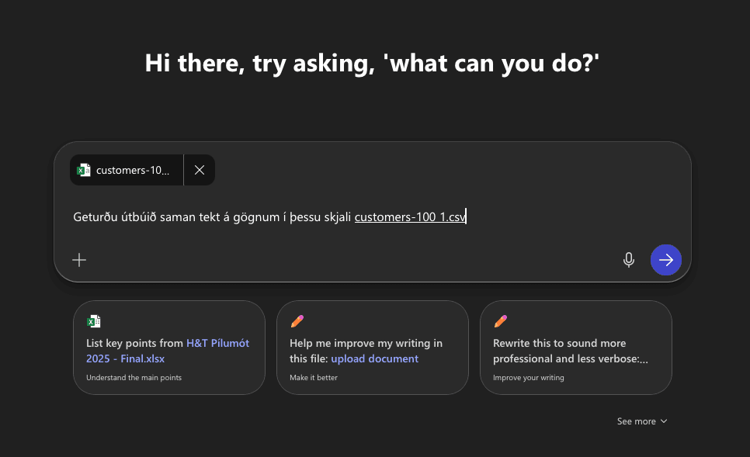Image resolution: width=750 pixels, height=457 pixels.
Task: Select the pencil icon on the improve writing card
Action: click(297, 320)
